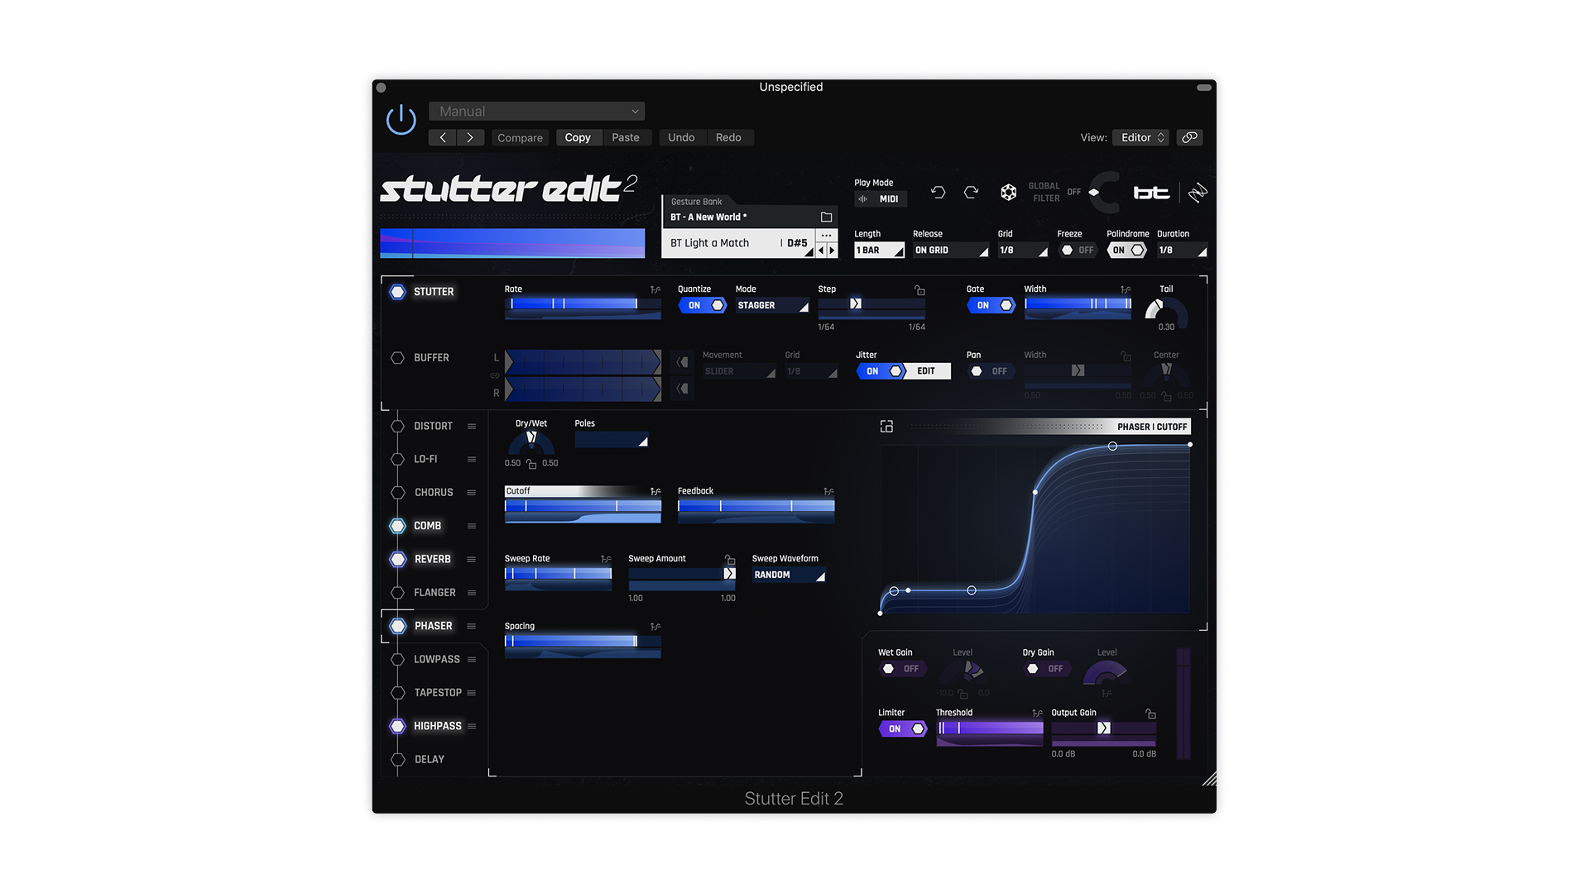
Task: Enable the Pan toggle
Action: click(991, 371)
